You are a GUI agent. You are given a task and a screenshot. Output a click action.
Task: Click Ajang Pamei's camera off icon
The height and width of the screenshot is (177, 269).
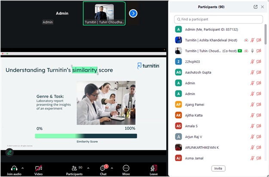(x=259, y=105)
